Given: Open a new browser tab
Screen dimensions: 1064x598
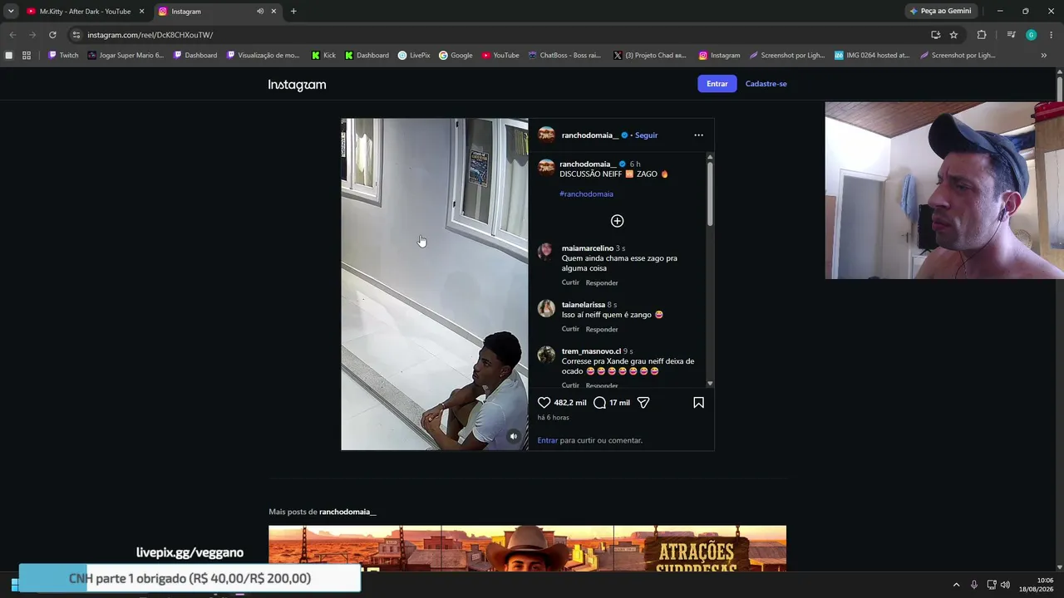Looking at the screenshot, I should [293, 12].
